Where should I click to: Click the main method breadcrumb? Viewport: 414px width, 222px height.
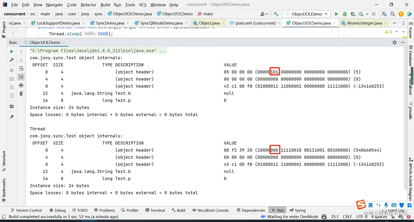coord(205,14)
